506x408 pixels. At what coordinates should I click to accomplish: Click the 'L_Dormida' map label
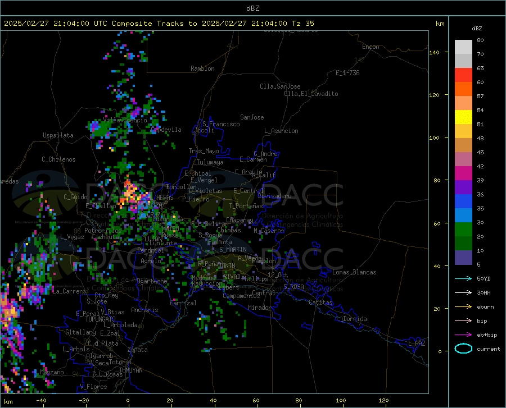pos(351,319)
